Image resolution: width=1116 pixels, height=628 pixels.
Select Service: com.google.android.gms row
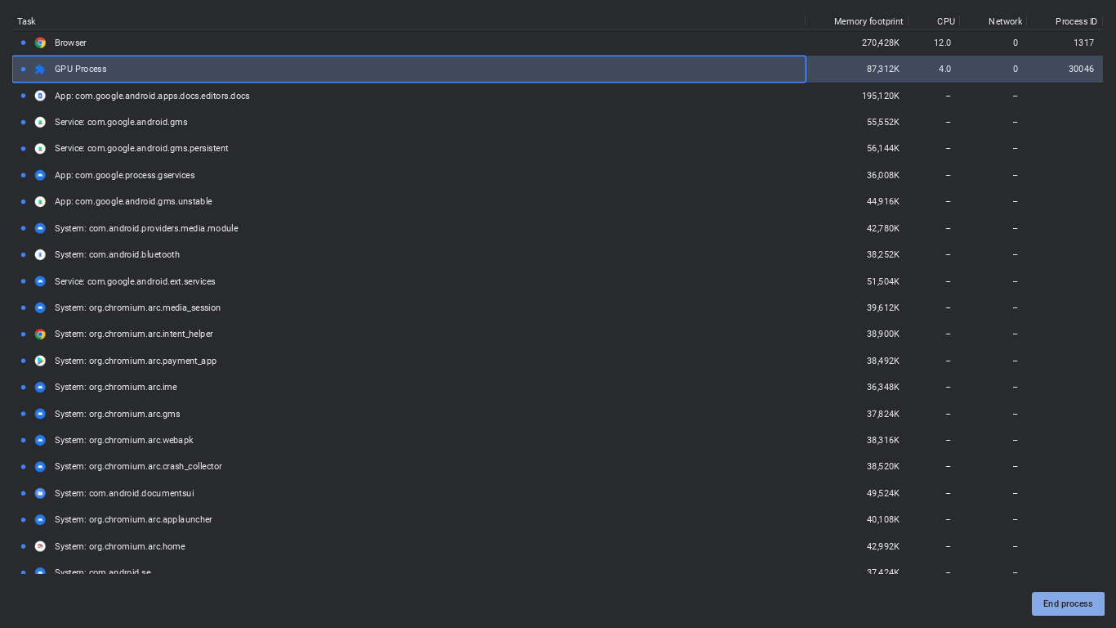557,122
